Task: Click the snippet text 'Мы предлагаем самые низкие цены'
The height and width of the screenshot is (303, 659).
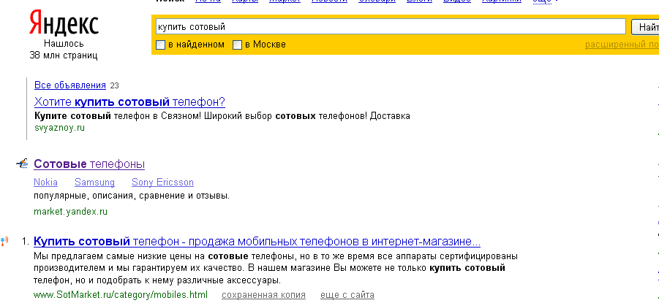Action: pyautogui.click(x=275, y=268)
